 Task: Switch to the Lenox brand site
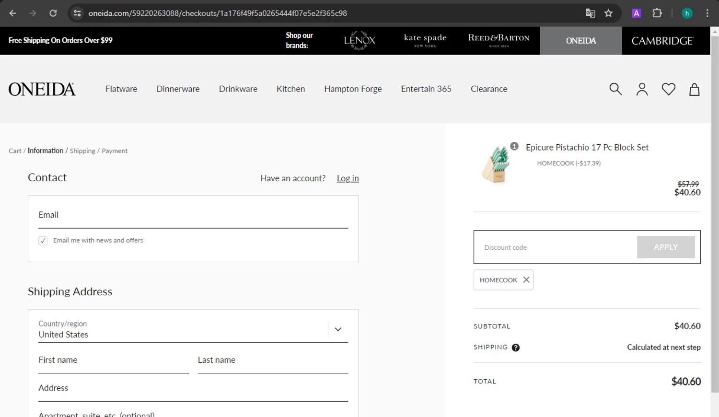click(359, 41)
